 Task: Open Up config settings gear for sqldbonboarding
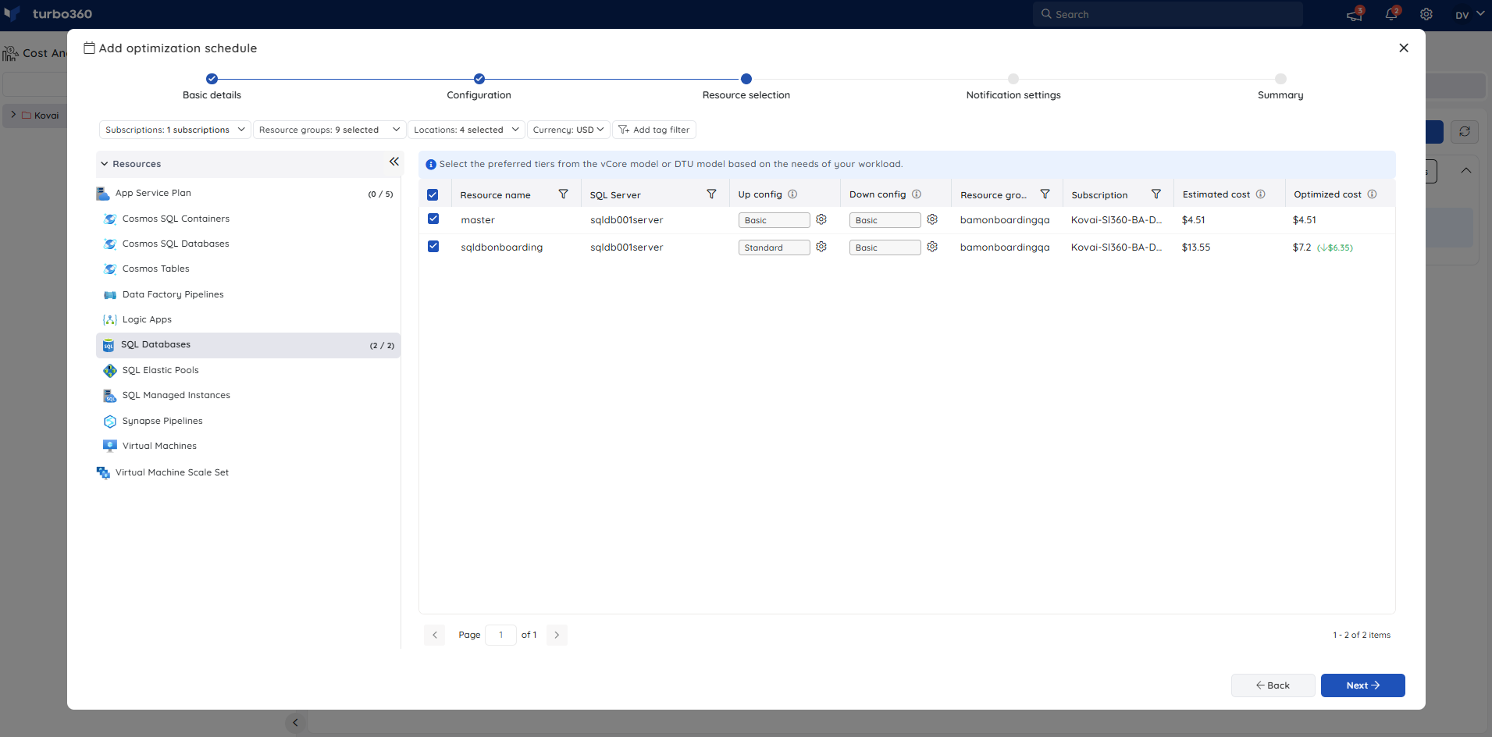tap(821, 247)
